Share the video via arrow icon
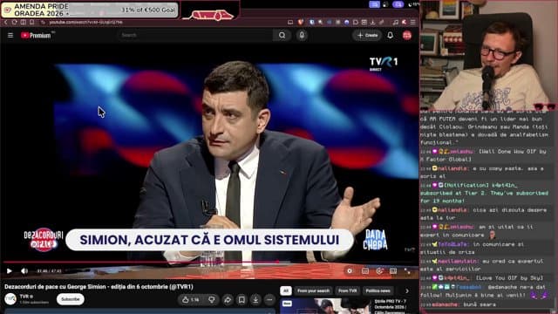The width and height of the screenshot is (558, 314). click(x=228, y=300)
